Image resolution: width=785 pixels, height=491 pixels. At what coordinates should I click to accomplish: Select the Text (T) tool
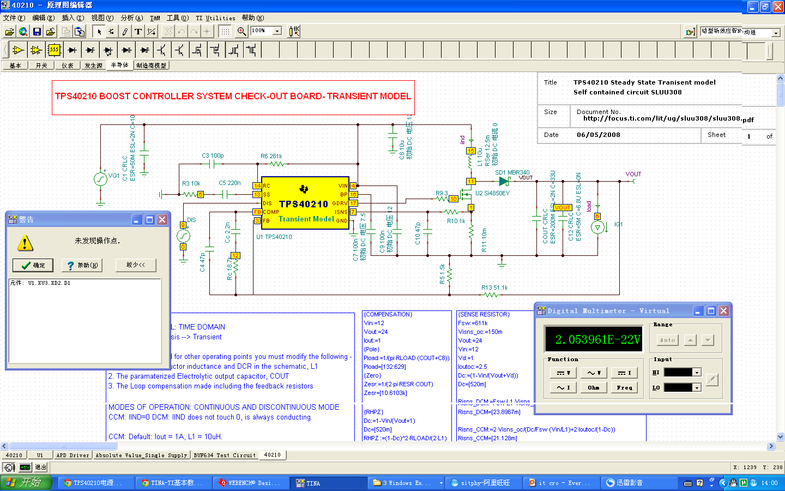[x=138, y=32]
